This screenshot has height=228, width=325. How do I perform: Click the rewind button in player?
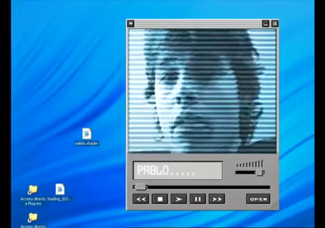click(141, 199)
